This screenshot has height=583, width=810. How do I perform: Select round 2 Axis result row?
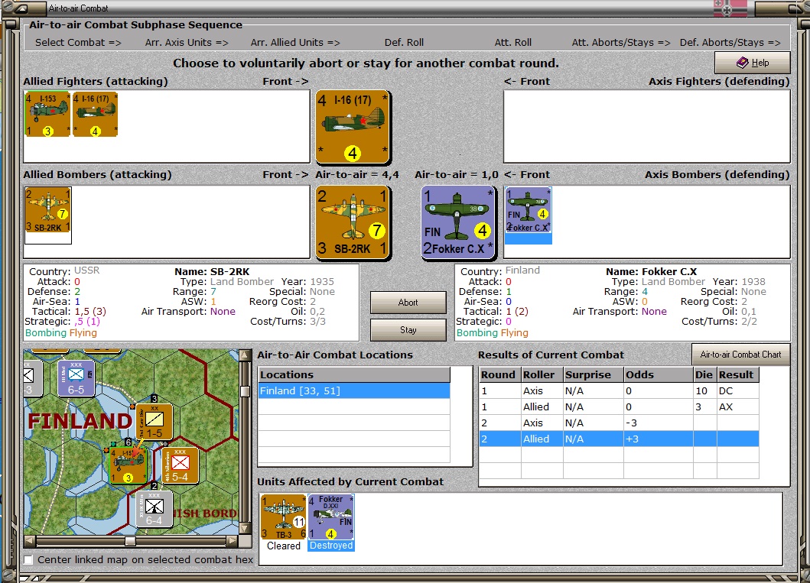pos(619,423)
